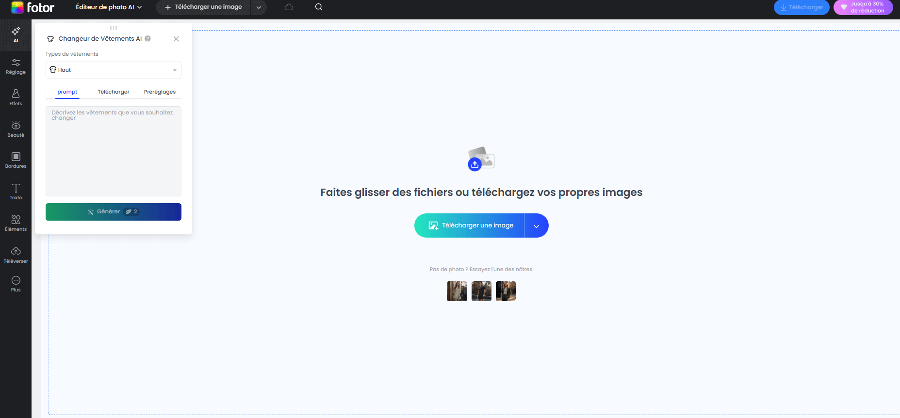The height and width of the screenshot is (418, 900).
Task: Click the 'Faites glisser des fichiers' heading
Action: point(481,193)
